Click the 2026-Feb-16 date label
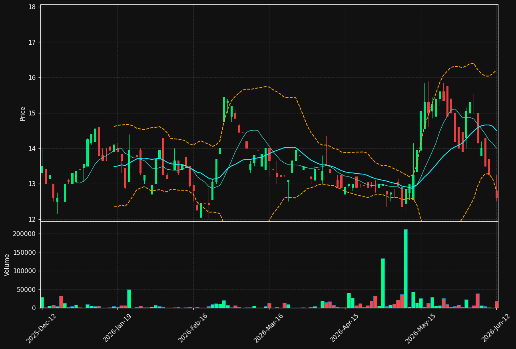This screenshot has height=349, width=516. pos(193,328)
